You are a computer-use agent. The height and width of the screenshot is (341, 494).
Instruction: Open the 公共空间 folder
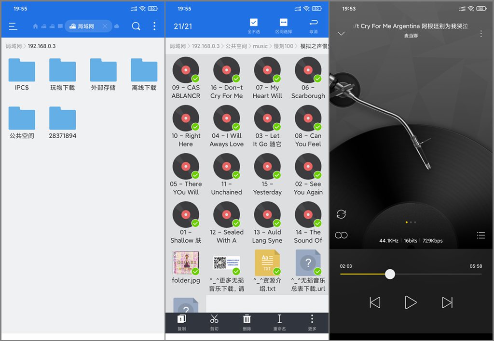pyautogui.click(x=22, y=123)
